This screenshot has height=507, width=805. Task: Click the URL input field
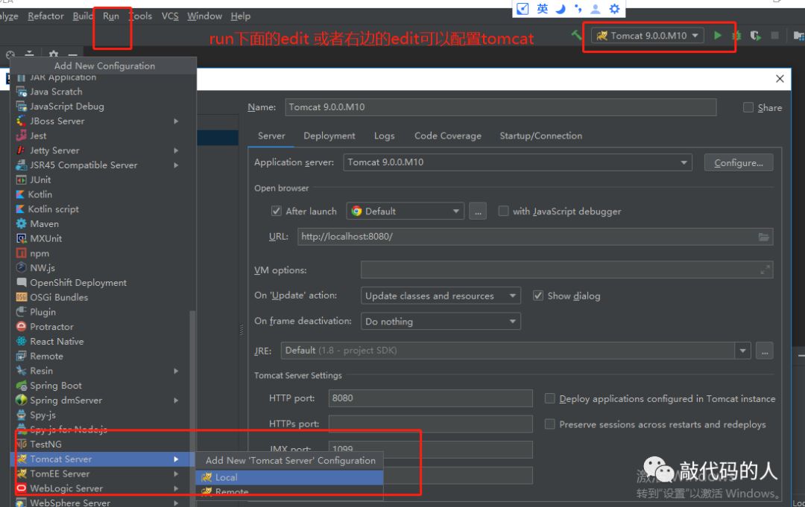pyautogui.click(x=535, y=237)
